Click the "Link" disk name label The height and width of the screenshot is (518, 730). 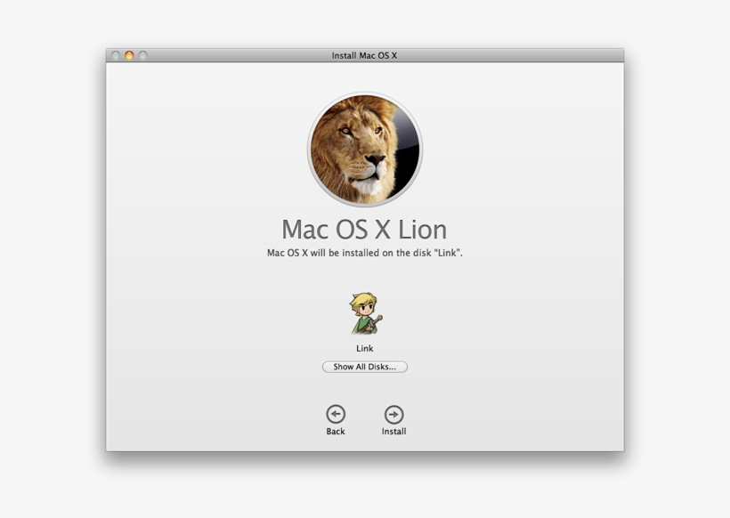coord(364,348)
